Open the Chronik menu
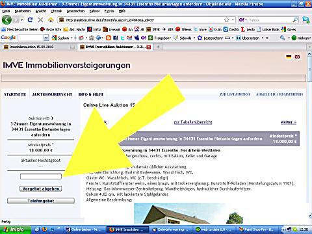This screenshot has height=234, width=312. click(x=57, y=11)
